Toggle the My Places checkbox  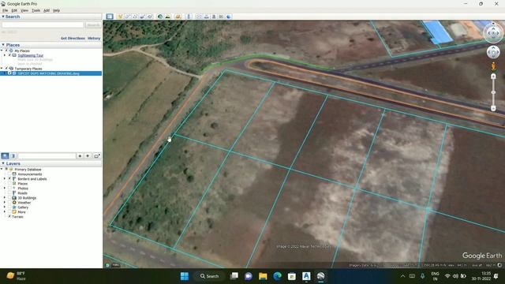6,50
